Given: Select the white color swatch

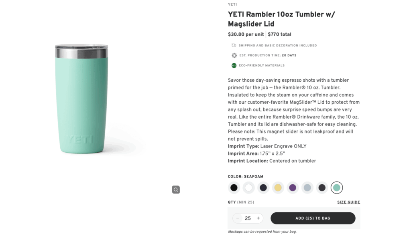Looking at the screenshot, I should tap(249, 188).
